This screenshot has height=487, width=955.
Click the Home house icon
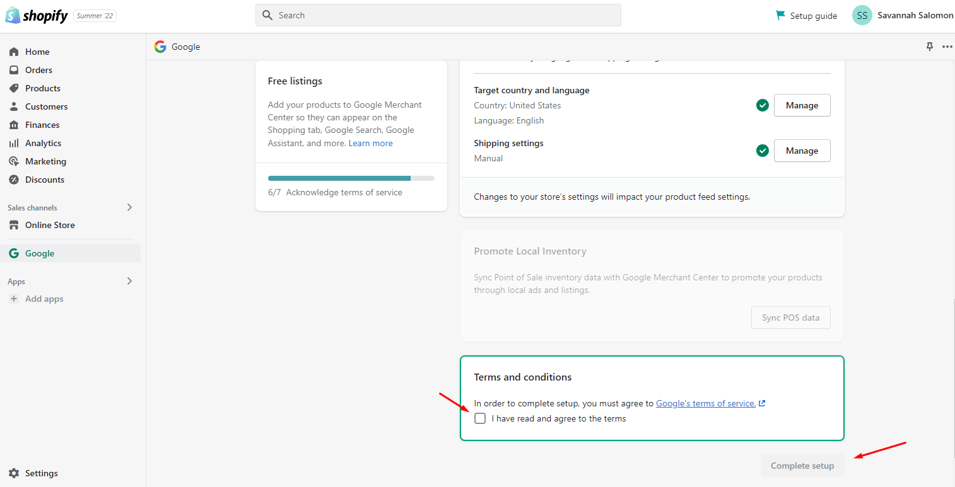[14, 52]
